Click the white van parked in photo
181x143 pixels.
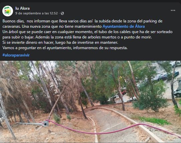[x=178, y=91]
